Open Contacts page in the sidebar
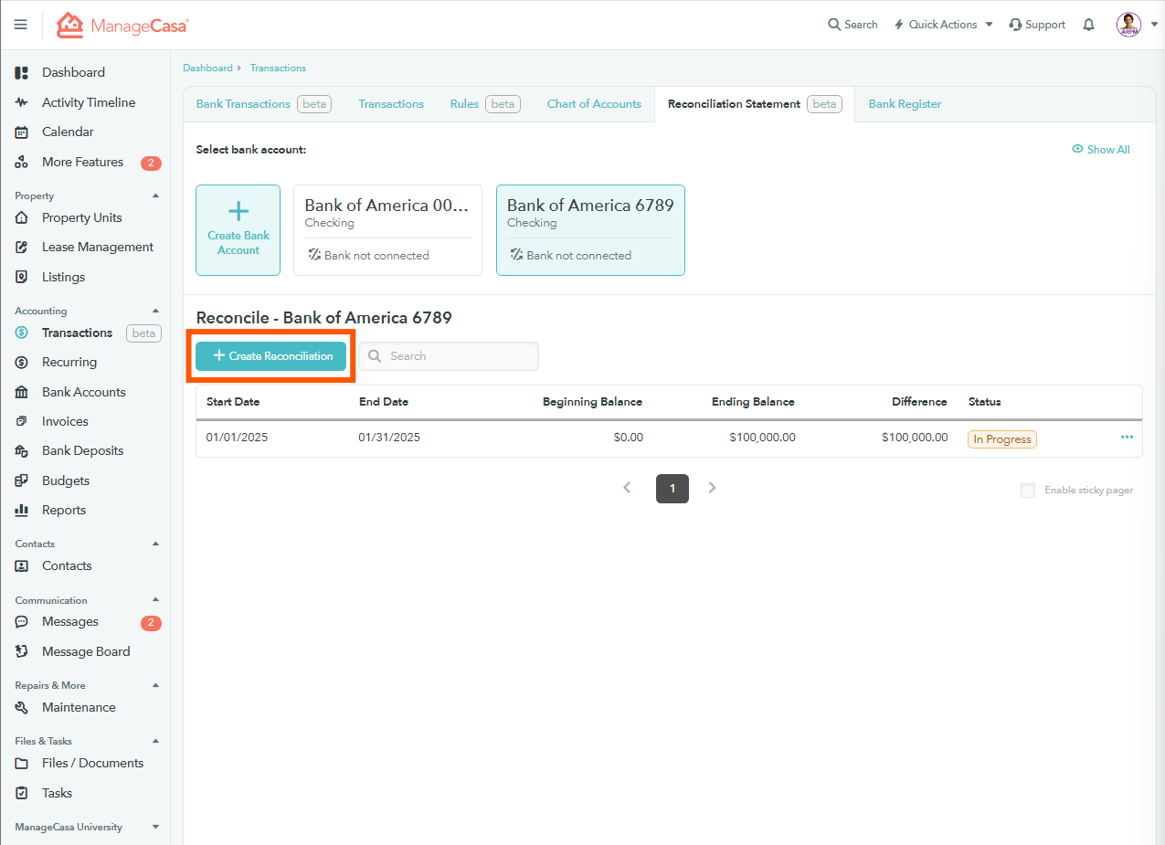 pyautogui.click(x=67, y=565)
